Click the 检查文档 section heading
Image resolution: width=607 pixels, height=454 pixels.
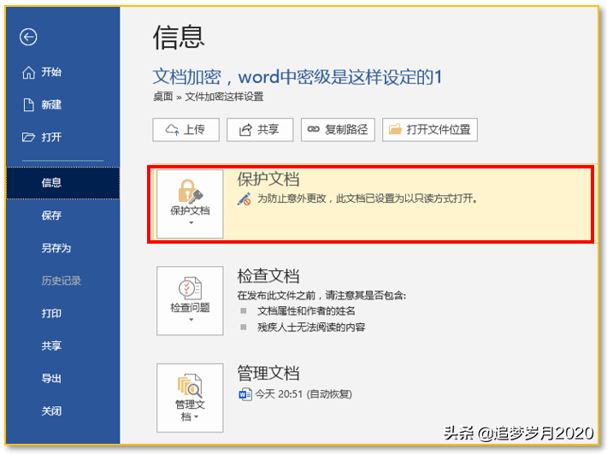[x=268, y=276]
